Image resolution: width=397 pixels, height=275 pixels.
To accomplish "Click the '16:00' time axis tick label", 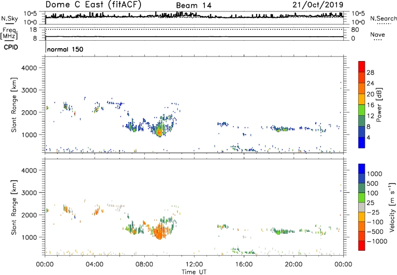I will 244,265.
